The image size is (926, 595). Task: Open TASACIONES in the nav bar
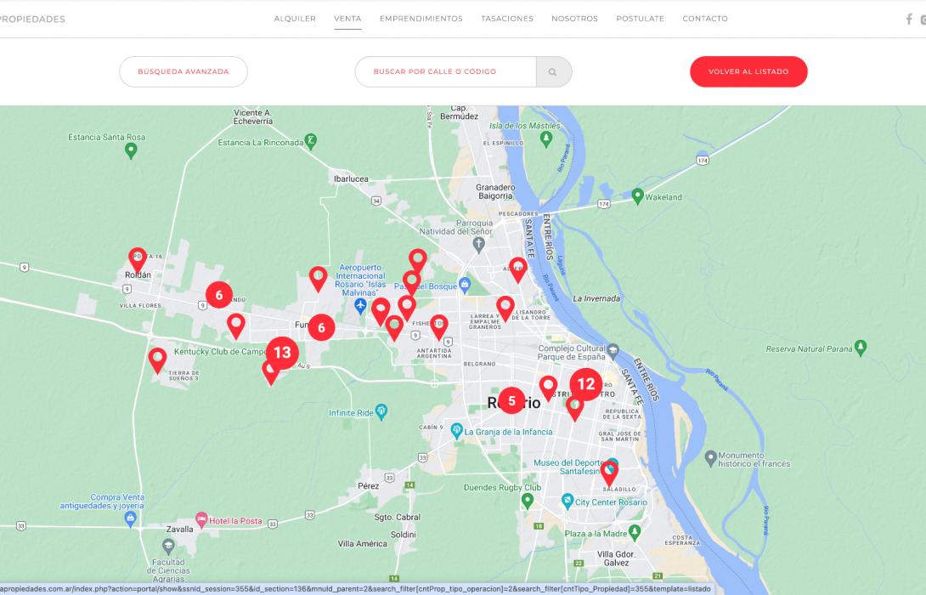[x=506, y=19]
